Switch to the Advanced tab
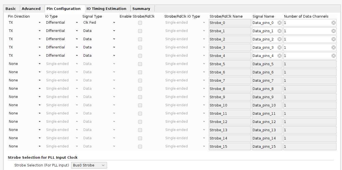This screenshot has height=170, width=342. [x=31, y=9]
